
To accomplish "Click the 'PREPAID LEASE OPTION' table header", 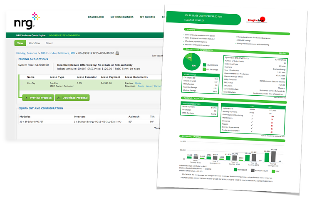I will tap(199, 104).
